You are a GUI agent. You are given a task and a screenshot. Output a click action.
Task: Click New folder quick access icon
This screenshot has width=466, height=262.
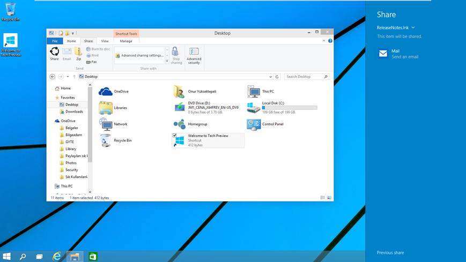[x=67, y=33]
